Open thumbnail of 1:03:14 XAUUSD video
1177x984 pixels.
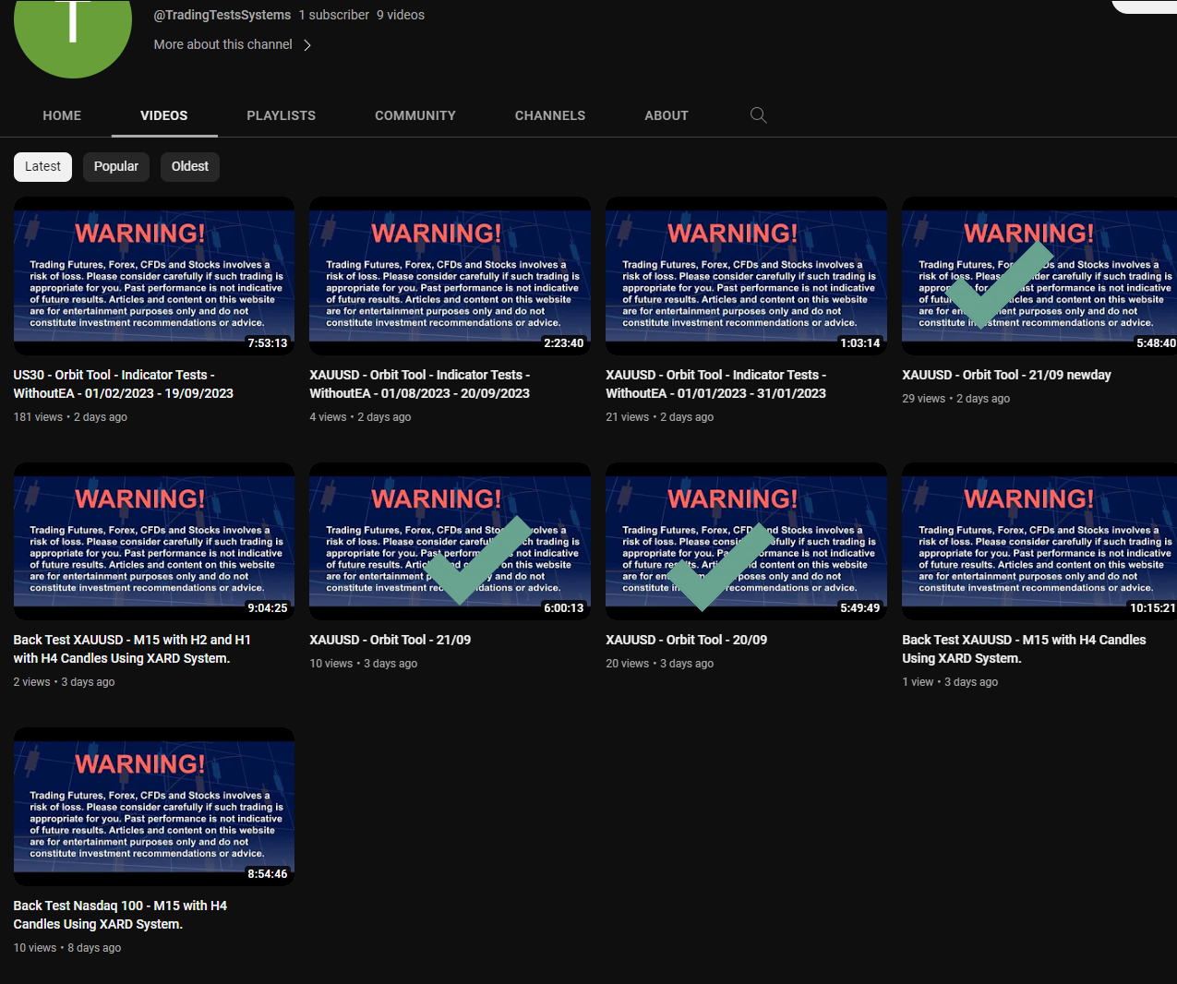click(x=747, y=276)
